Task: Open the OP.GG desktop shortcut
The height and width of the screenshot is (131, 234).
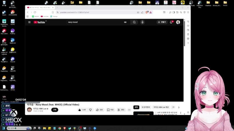Action: pyautogui.click(x=13, y=88)
